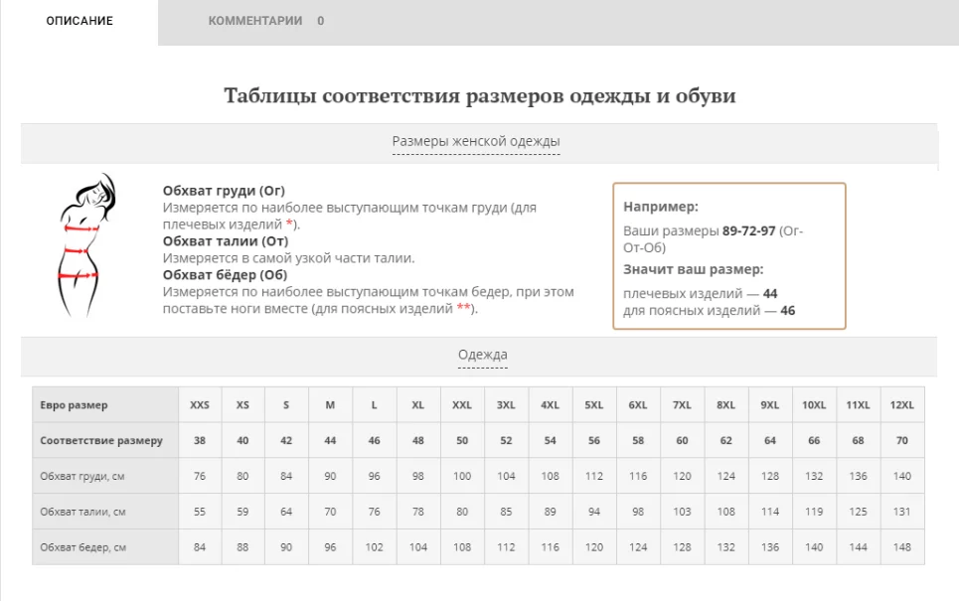959x601 pixels.
Task: Click the Соответствие размеру row header
Action: (105, 440)
